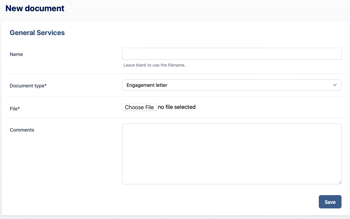
Task: Click the 'General Services' section title
Action: pyautogui.click(x=37, y=33)
